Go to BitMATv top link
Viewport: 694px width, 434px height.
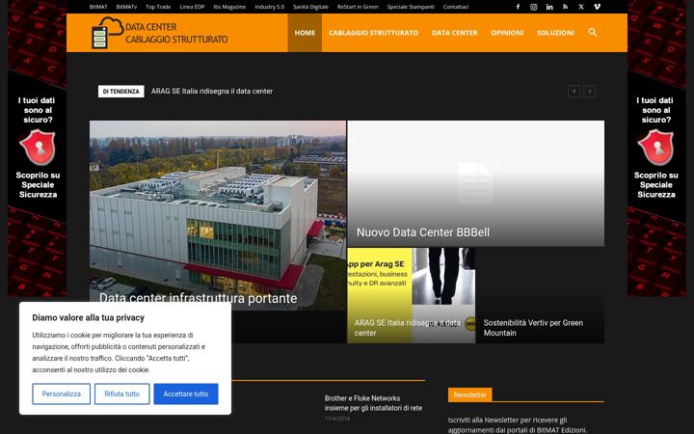[126, 7]
